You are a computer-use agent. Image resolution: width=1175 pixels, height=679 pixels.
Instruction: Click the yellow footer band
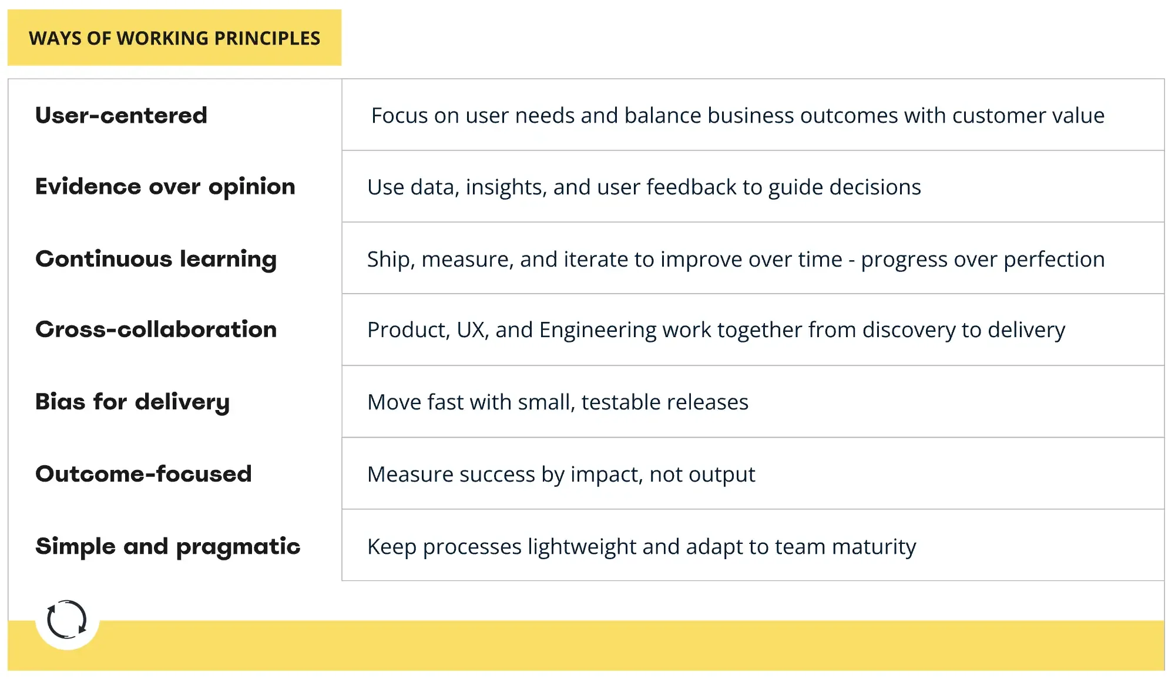coord(586,646)
